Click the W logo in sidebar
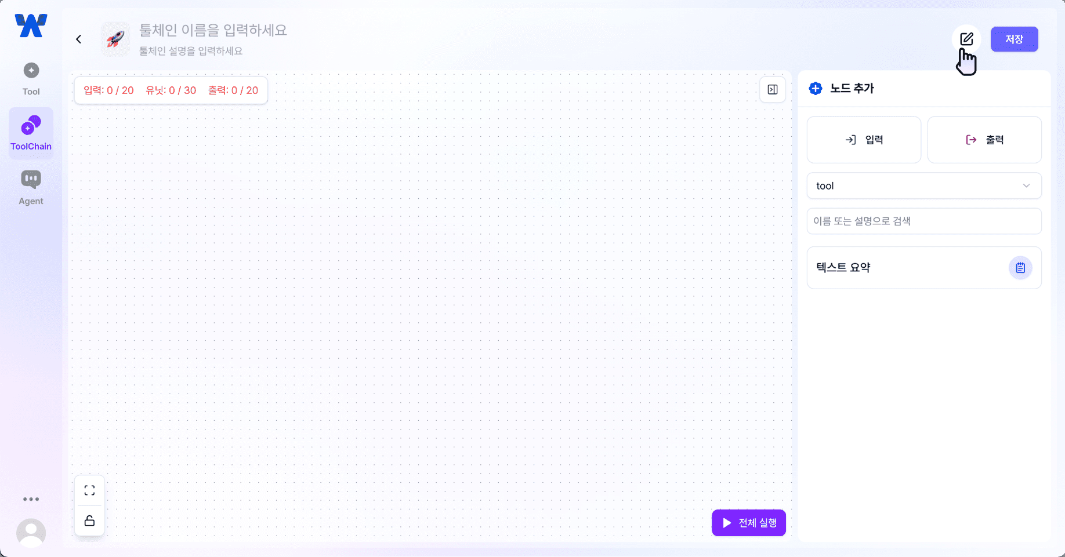The width and height of the screenshot is (1065, 557). tap(31, 26)
